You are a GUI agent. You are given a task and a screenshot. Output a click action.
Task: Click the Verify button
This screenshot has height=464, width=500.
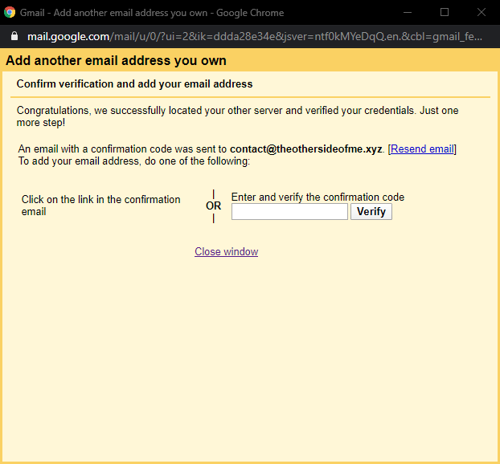coord(371,211)
